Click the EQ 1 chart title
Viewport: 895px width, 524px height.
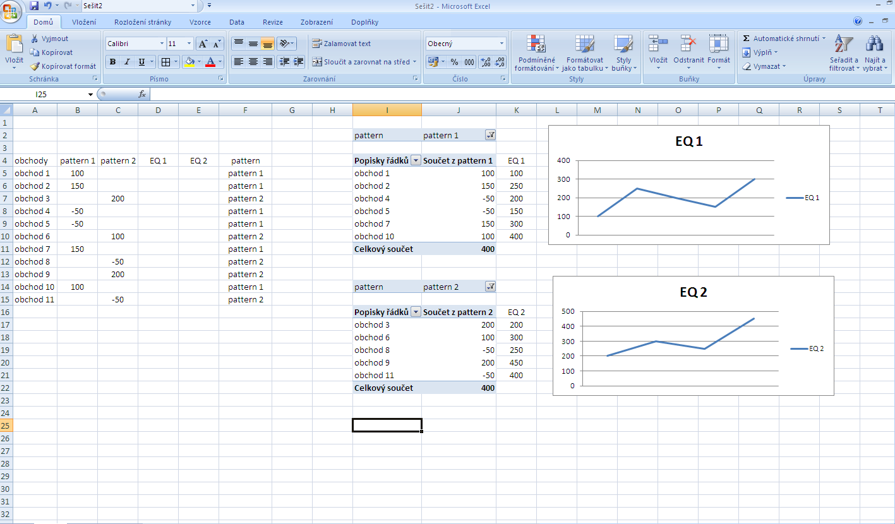688,141
